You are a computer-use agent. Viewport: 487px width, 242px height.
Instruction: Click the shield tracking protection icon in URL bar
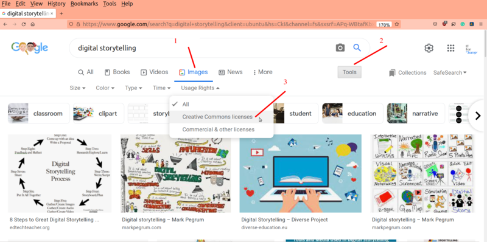pyautogui.click(x=71, y=24)
